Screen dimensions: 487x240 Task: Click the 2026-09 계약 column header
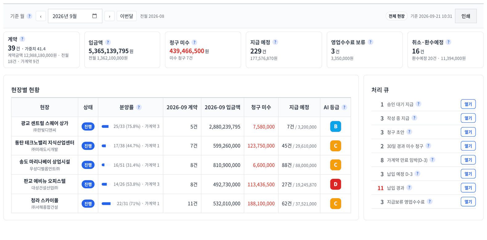point(182,107)
